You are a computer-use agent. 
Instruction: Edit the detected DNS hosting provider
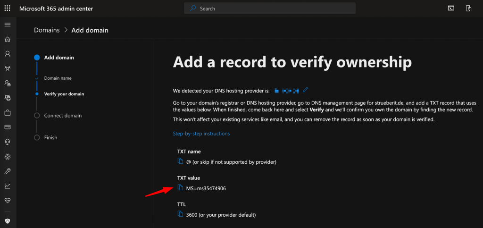pyautogui.click(x=306, y=89)
